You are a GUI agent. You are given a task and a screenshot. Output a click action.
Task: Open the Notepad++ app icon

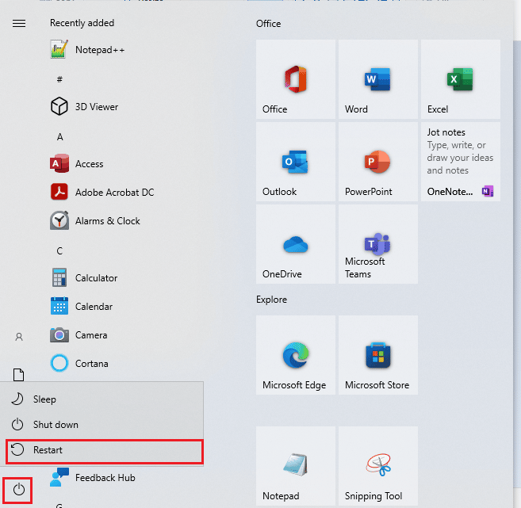pyautogui.click(x=59, y=50)
